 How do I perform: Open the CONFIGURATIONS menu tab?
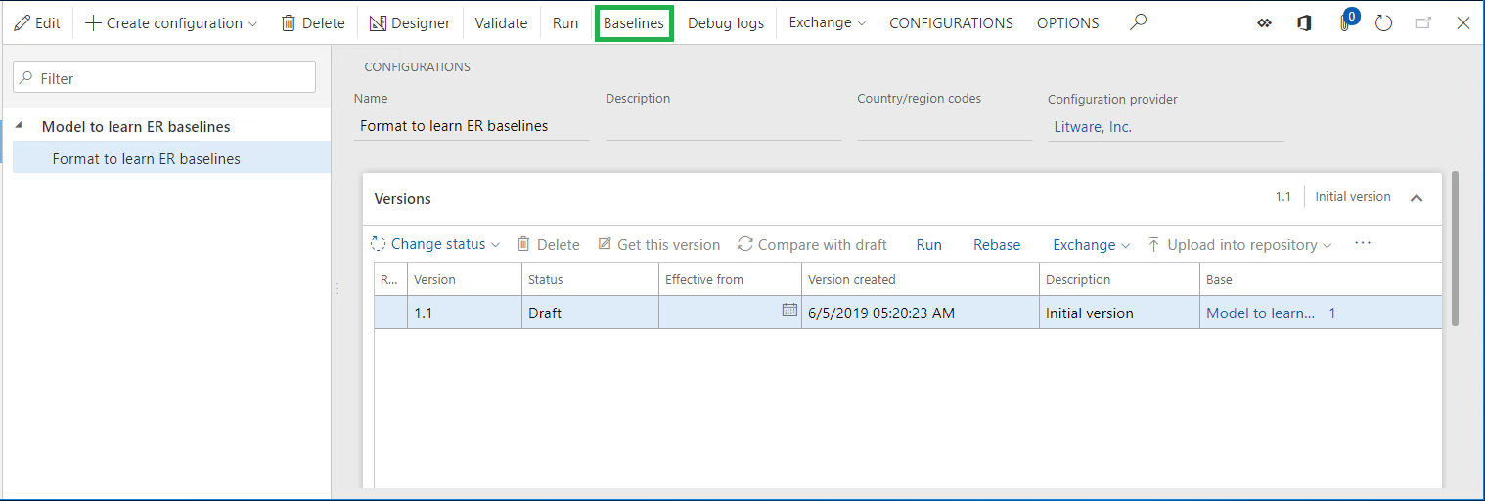pos(951,23)
